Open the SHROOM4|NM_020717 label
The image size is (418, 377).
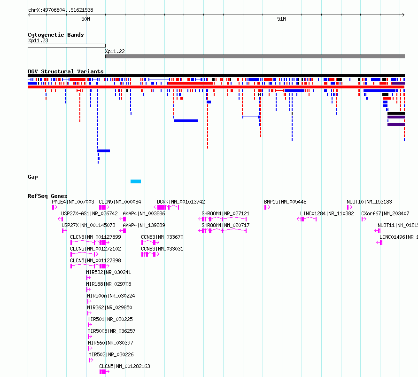coord(225,225)
